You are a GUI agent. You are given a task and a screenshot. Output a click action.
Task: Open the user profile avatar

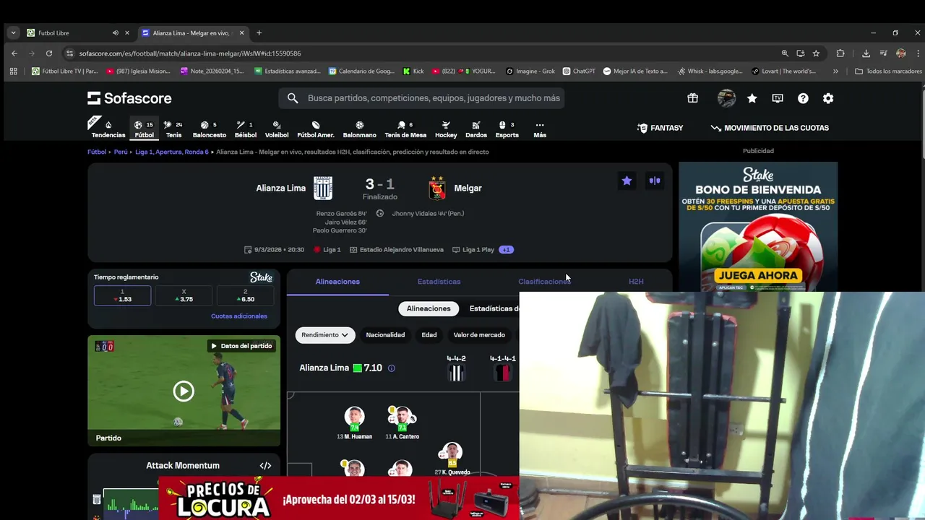tap(726, 98)
